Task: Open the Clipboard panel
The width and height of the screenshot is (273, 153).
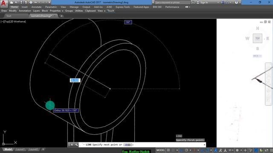Action: 90,11
